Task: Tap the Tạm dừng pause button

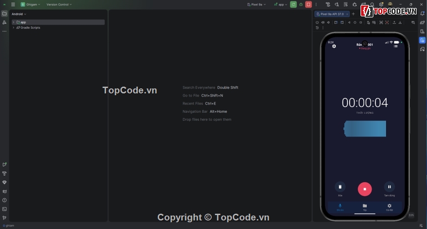Action: (x=389, y=187)
